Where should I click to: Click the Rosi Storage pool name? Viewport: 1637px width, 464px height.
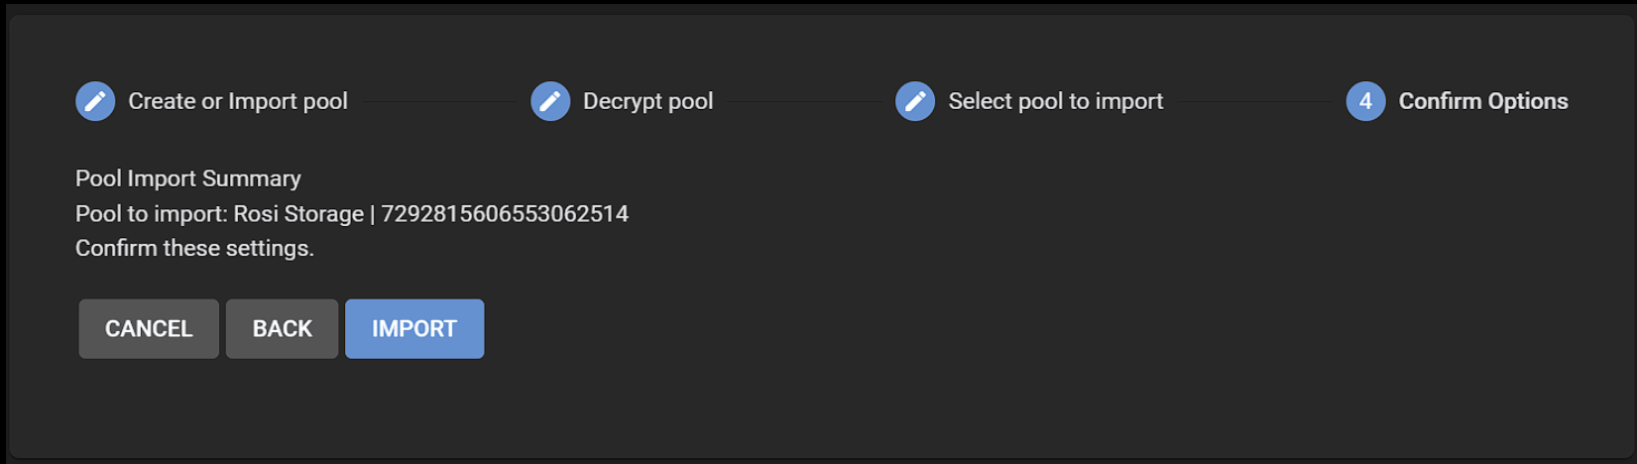pyautogui.click(x=298, y=214)
